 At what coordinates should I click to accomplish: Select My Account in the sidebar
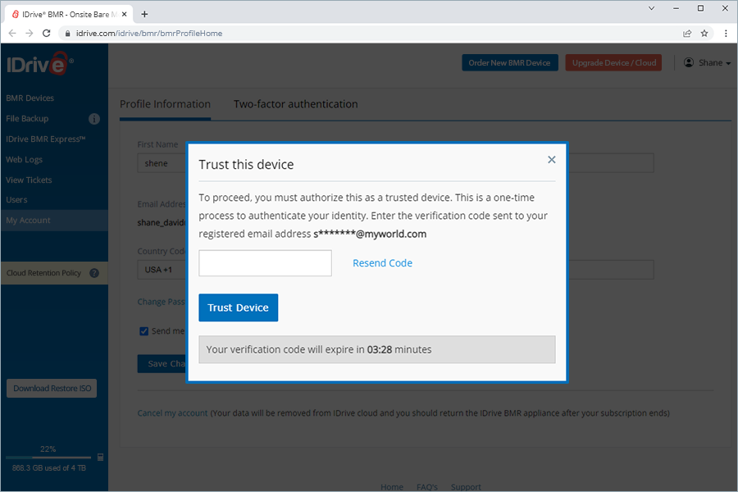pyautogui.click(x=54, y=221)
